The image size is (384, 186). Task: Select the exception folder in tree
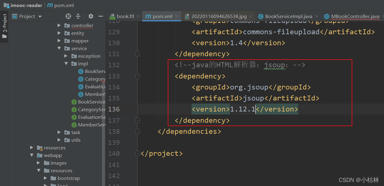(89, 56)
